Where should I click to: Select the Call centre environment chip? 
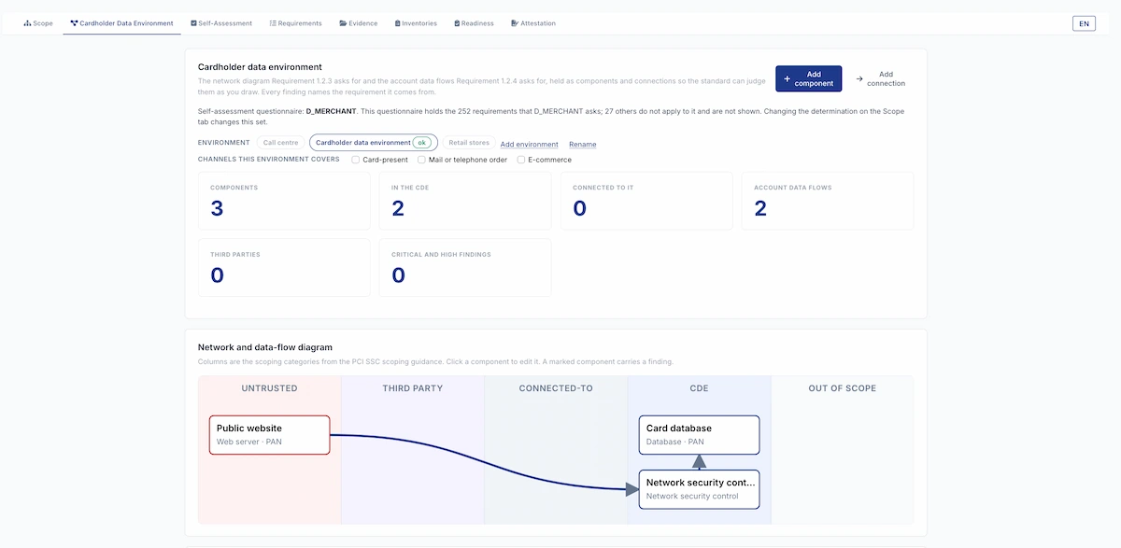pos(280,143)
